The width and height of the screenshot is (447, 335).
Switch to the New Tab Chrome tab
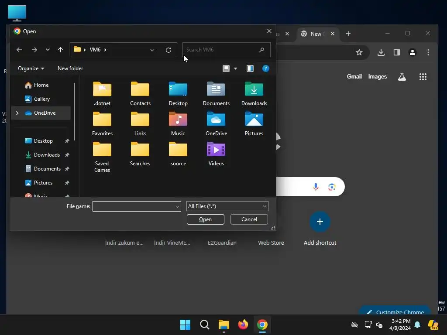click(x=318, y=34)
